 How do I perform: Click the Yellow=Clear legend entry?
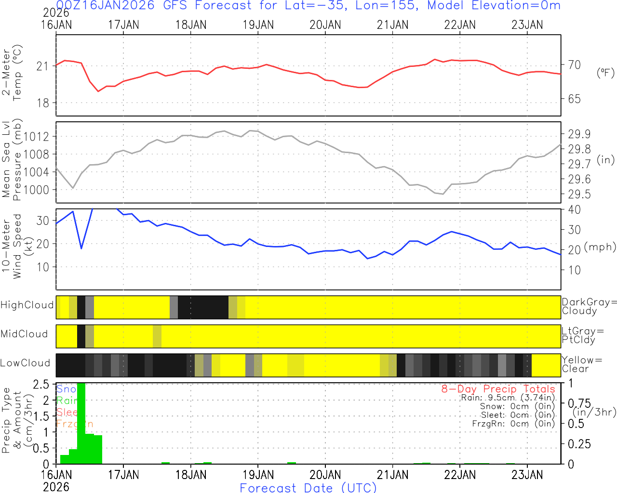point(582,364)
